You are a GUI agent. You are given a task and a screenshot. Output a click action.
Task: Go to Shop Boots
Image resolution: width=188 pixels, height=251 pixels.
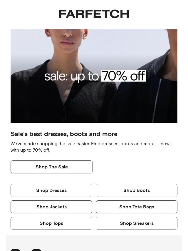[x=137, y=190]
